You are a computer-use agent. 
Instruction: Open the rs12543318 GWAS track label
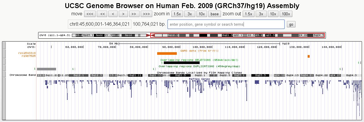coord(27,53)
